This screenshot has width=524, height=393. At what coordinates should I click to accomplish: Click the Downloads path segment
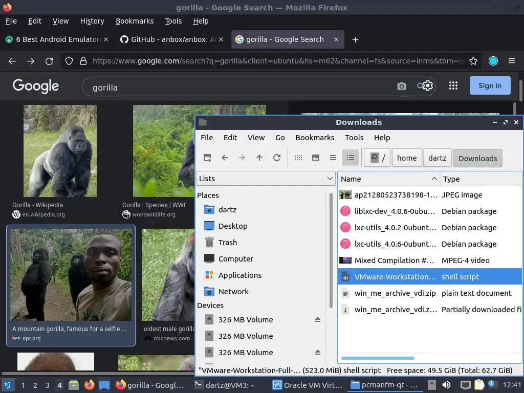[x=477, y=158]
